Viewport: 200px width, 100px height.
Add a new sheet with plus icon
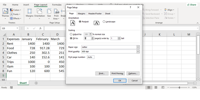36,83
